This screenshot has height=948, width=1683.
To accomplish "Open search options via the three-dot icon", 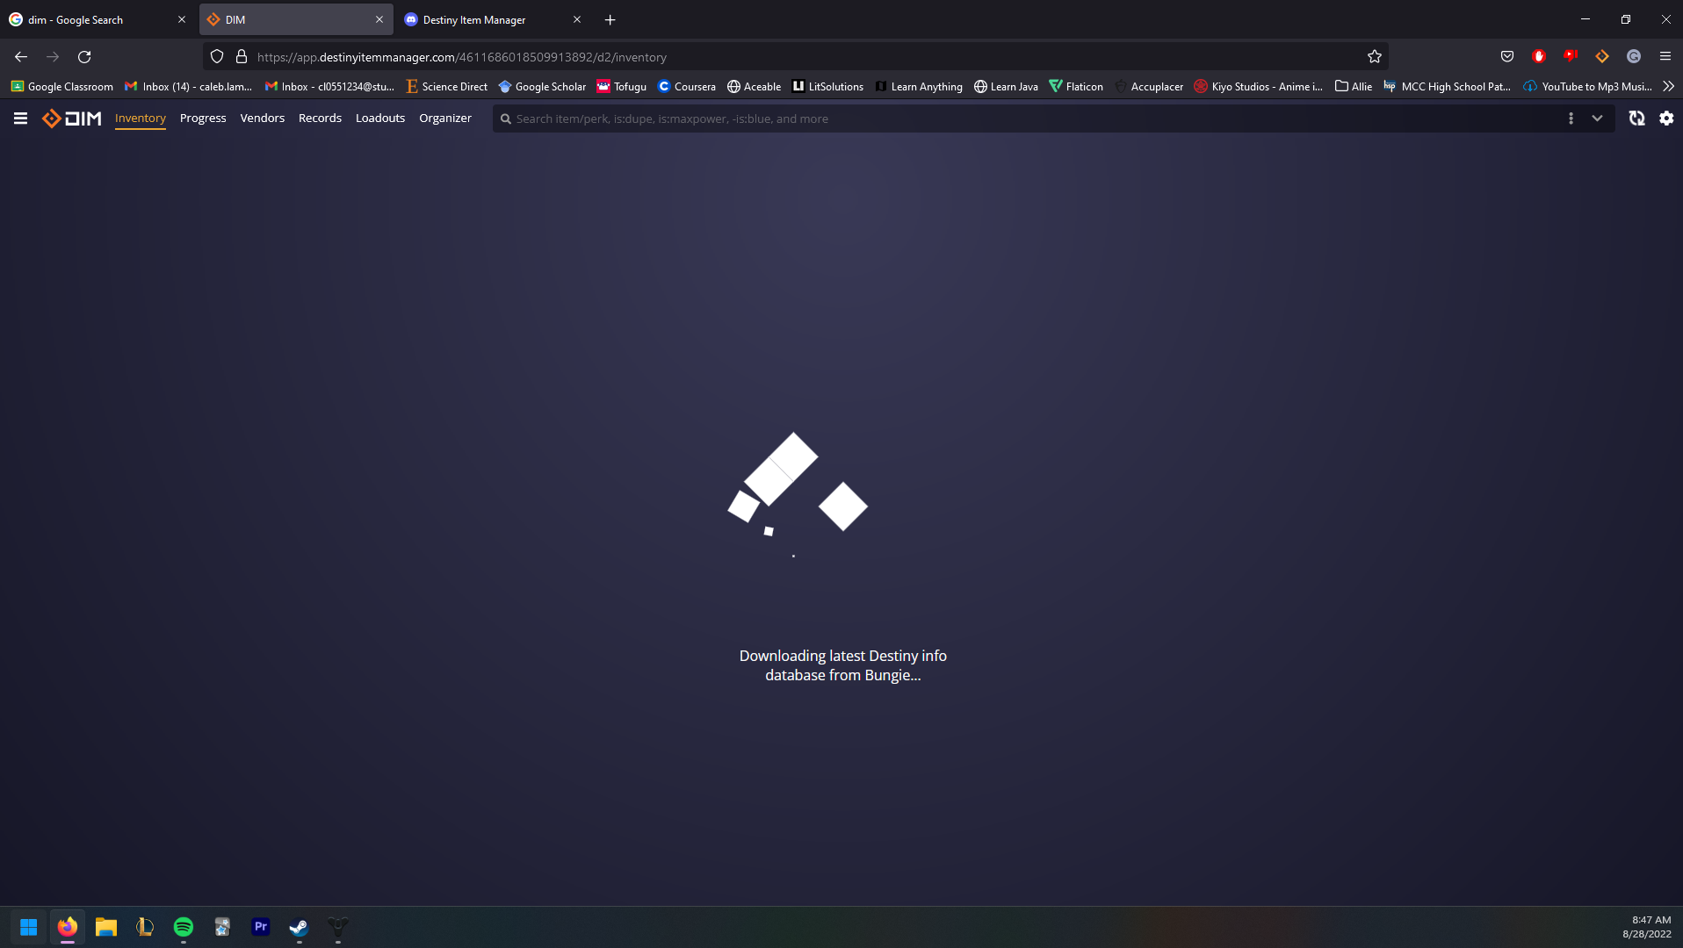I will [x=1571, y=118].
